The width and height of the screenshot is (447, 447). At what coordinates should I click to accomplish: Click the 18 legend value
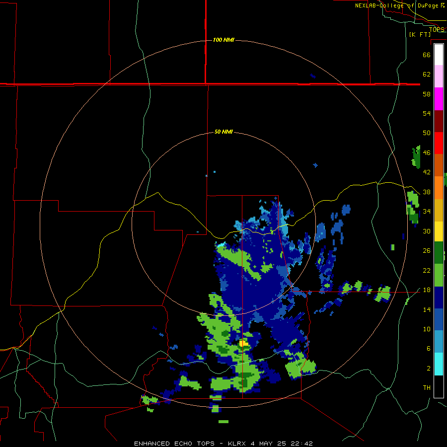427,290
